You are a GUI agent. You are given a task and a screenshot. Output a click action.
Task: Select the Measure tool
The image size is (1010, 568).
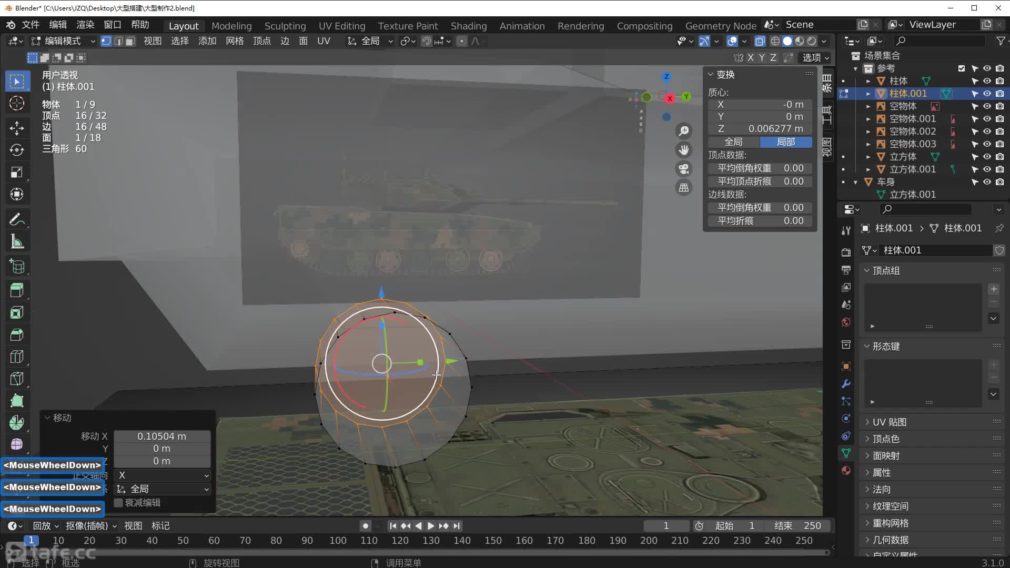(17, 242)
